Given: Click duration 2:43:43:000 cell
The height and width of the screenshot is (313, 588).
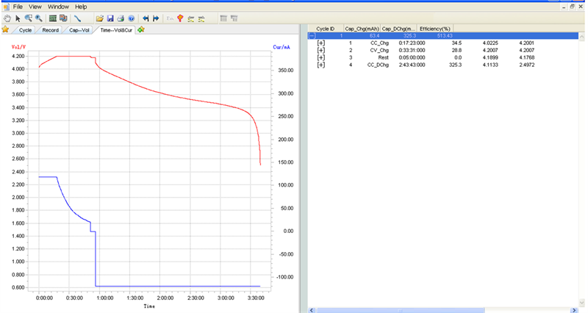Looking at the screenshot, I should click(412, 65).
